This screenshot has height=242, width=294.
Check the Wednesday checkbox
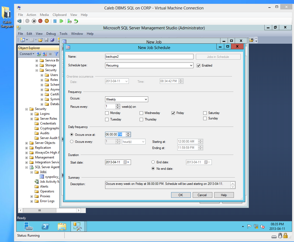pos(141,113)
